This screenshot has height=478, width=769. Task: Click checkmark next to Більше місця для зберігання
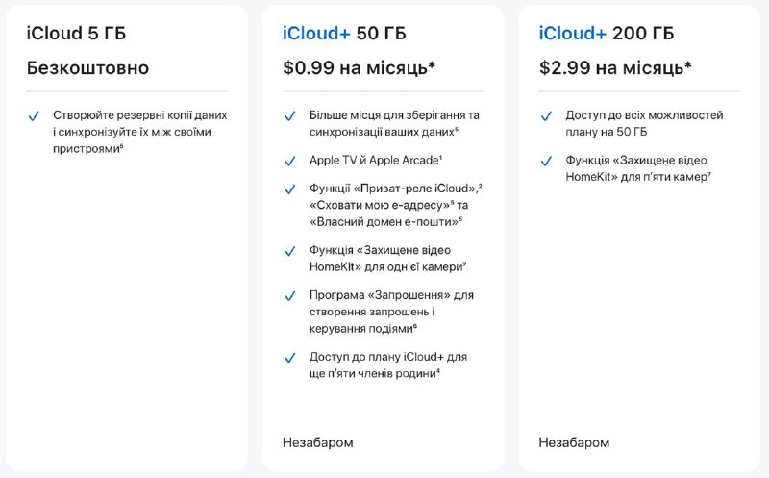[x=290, y=116]
